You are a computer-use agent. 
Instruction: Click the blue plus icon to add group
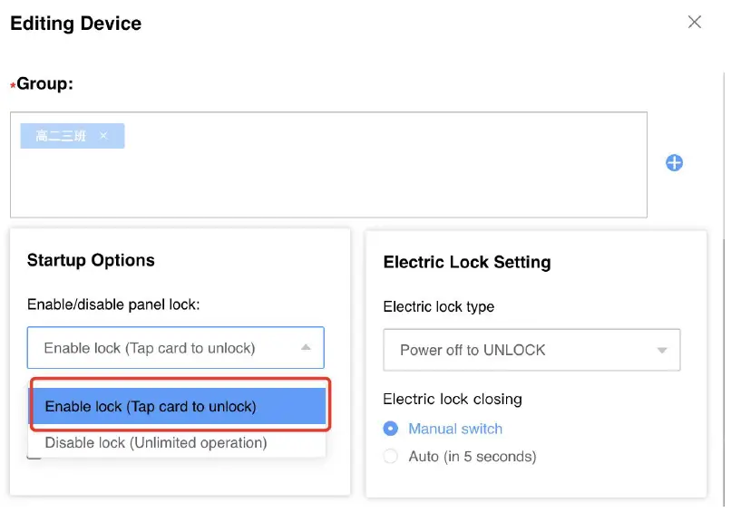click(674, 163)
